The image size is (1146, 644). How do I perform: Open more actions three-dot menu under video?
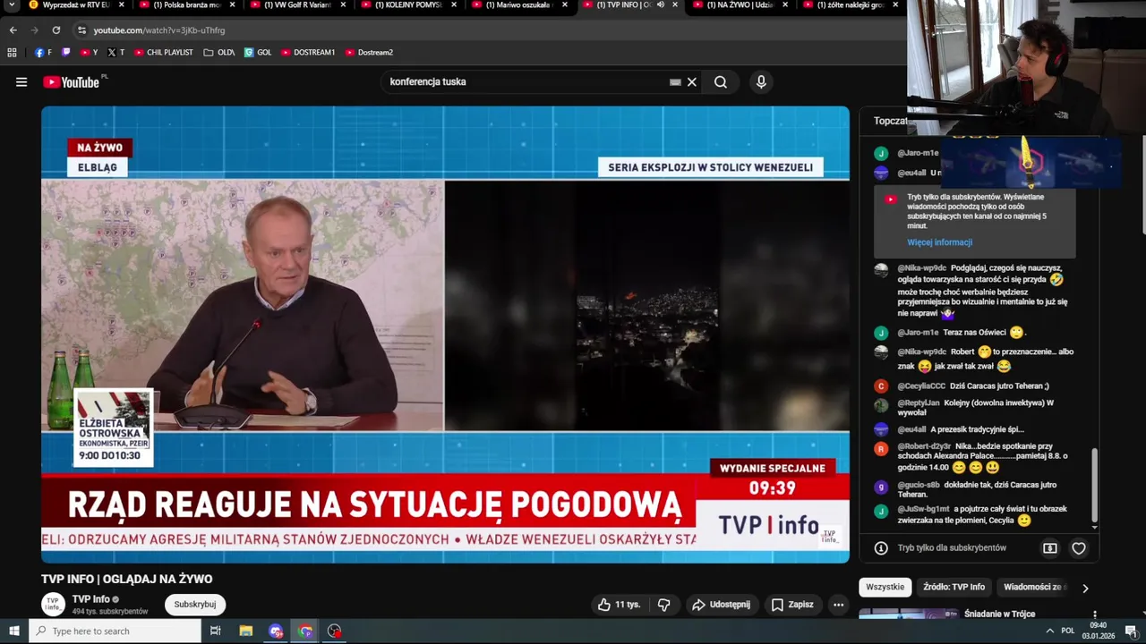(x=838, y=605)
